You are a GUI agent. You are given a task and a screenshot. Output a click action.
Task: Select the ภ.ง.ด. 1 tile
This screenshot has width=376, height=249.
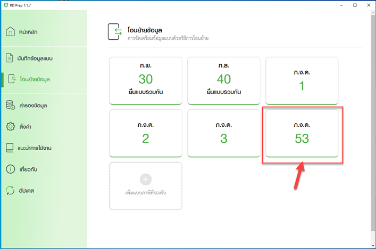302,80
